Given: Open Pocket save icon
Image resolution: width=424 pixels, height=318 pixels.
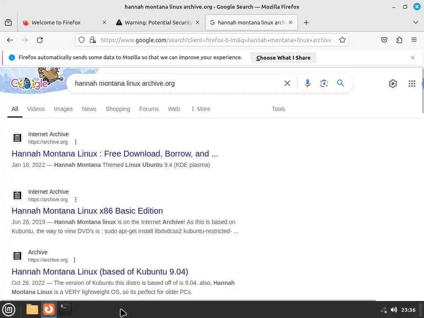Looking at the screenshot, I should (x=384, y=40).
